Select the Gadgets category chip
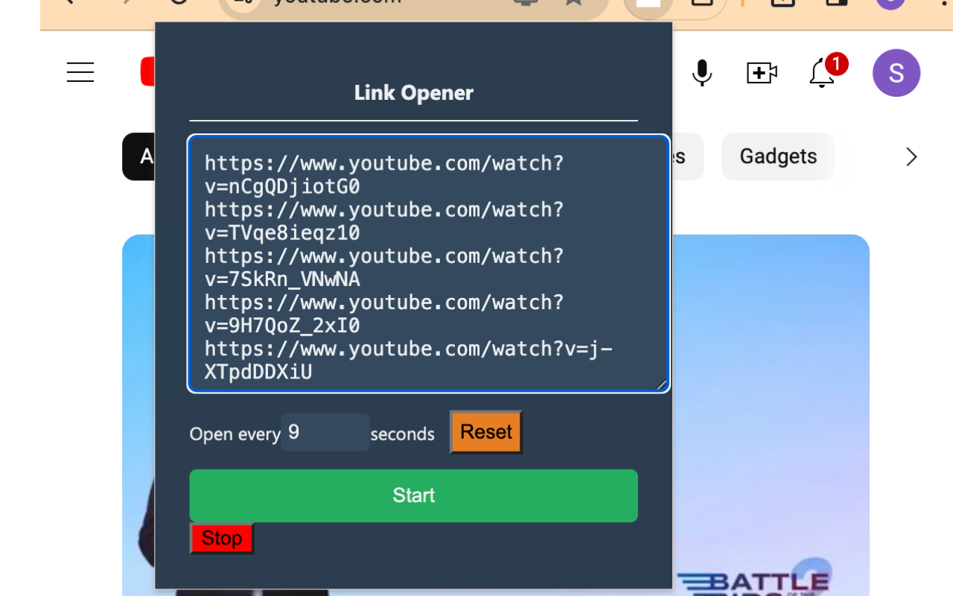Screen dimensions: 953x596 (x=777, y=156)
